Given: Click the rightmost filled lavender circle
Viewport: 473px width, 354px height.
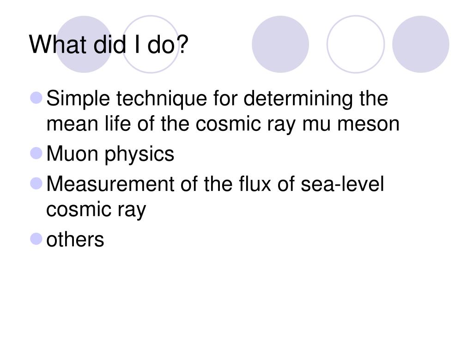Looking at the screenshot, I should (x=420, y=44).
